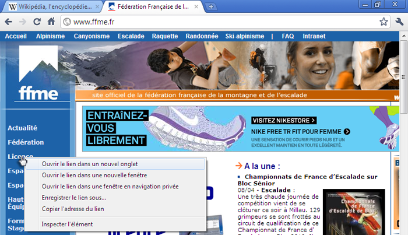Screen dimensions: 408x235
Task: Open the browser home page icon
Action: pos(51,22)
